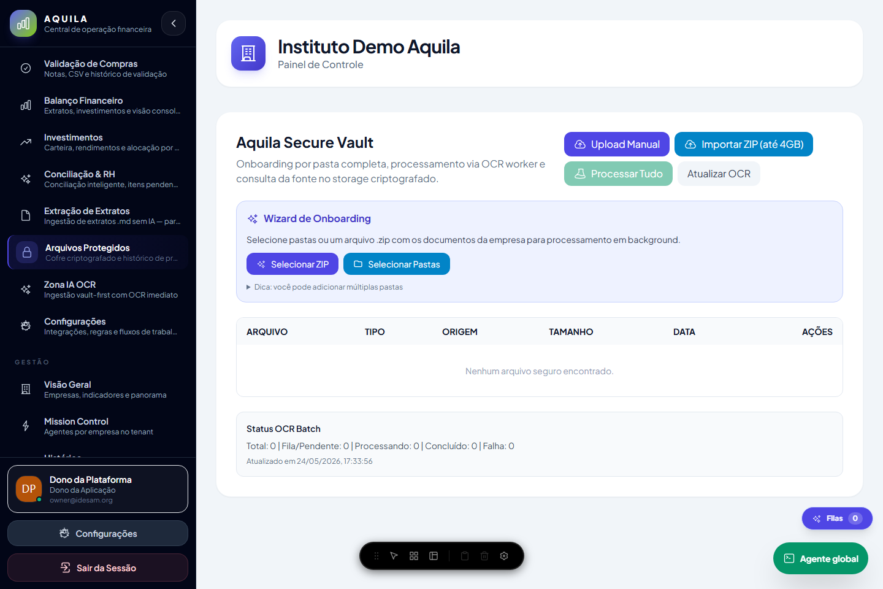Click the DATA column header
The width and height of the screenshot is (883, 589).
click(x=684, y=332)
